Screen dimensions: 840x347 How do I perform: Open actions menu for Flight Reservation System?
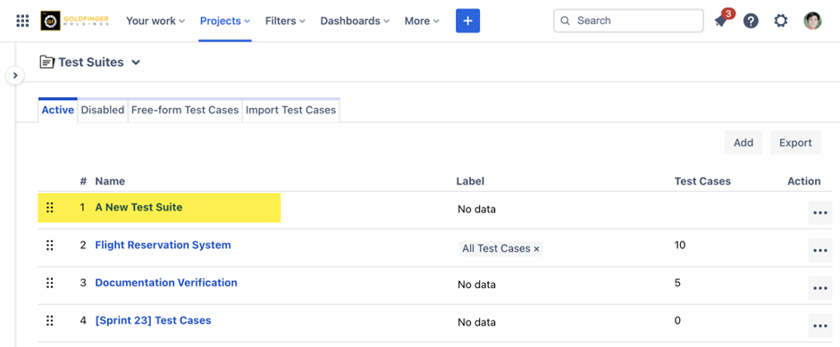click(x=819, y=251)
